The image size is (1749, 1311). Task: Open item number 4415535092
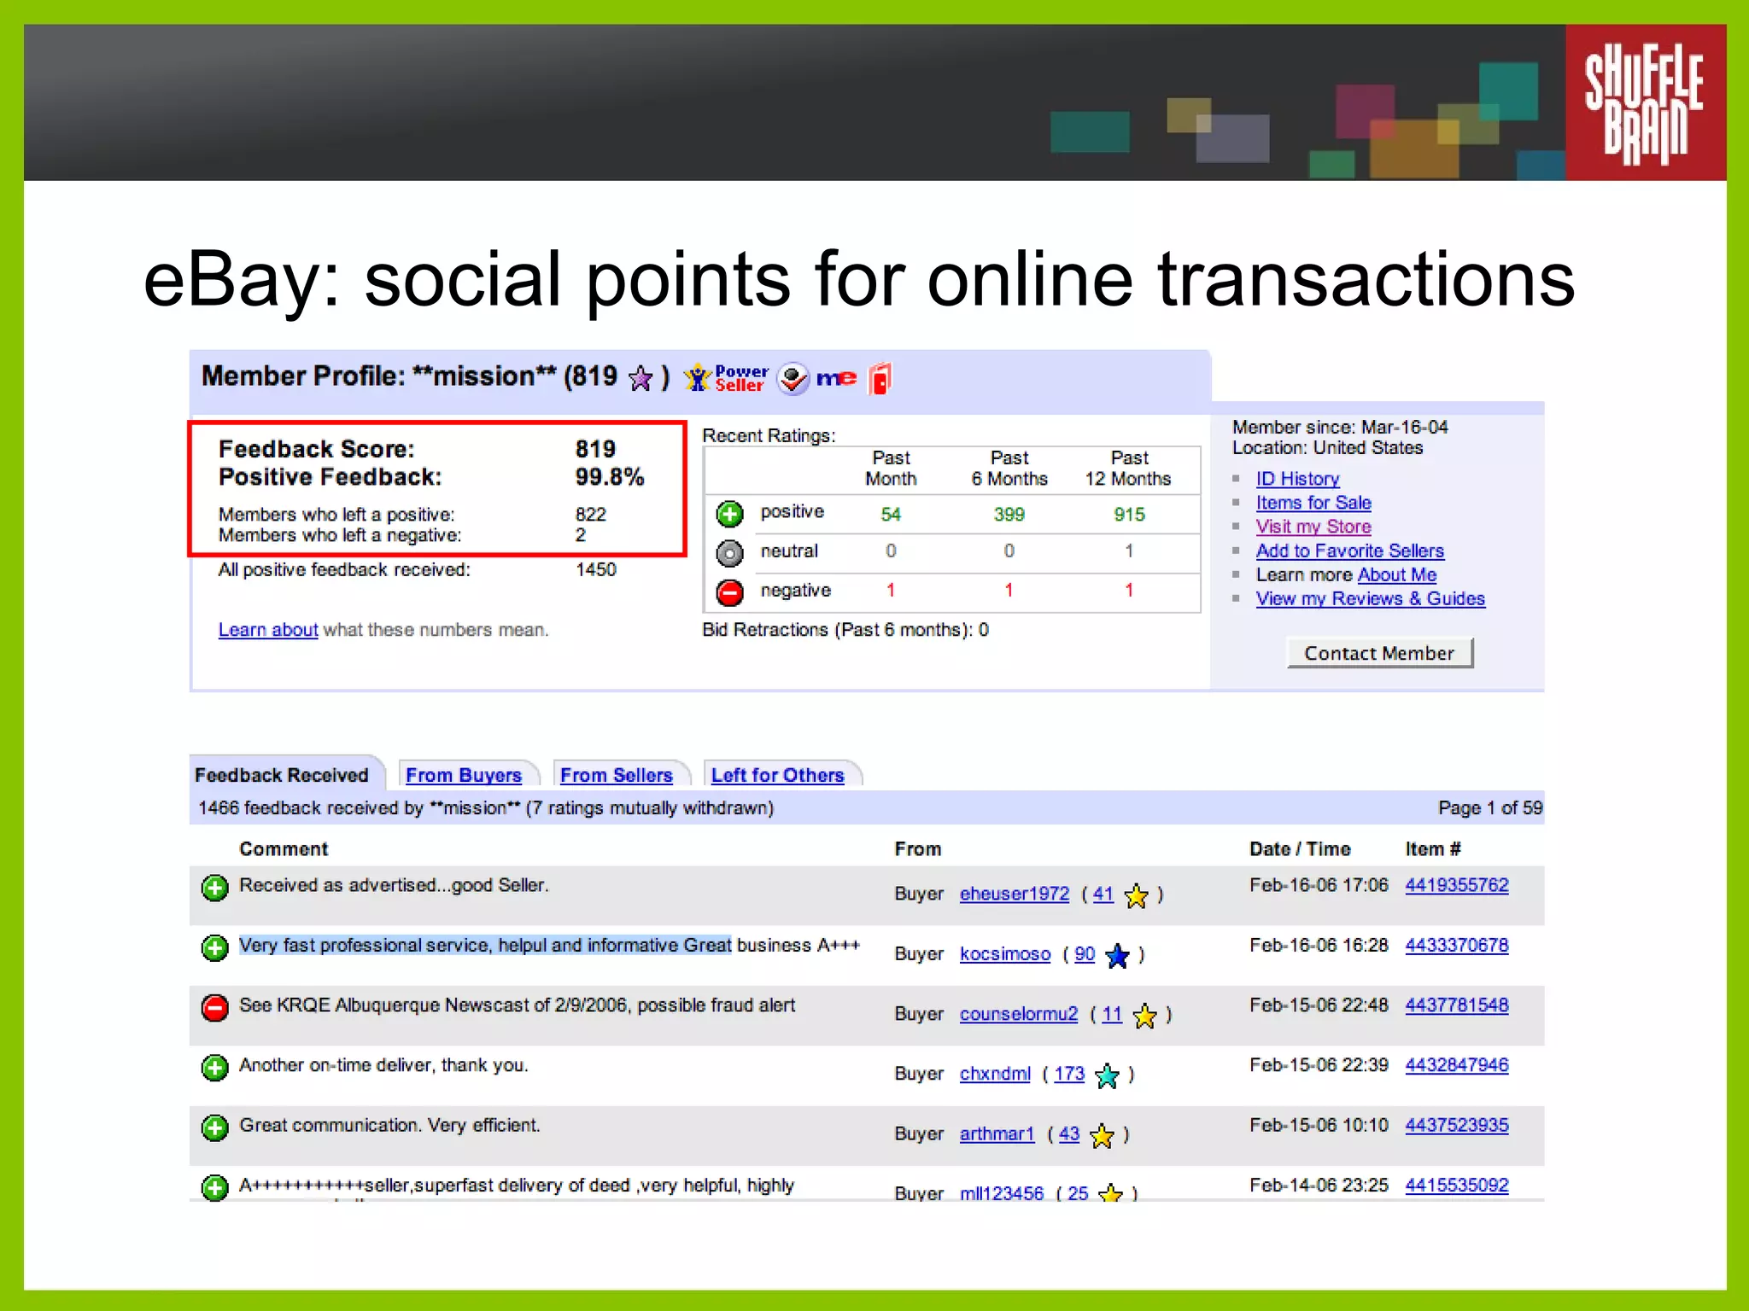pos(1457,1186)
